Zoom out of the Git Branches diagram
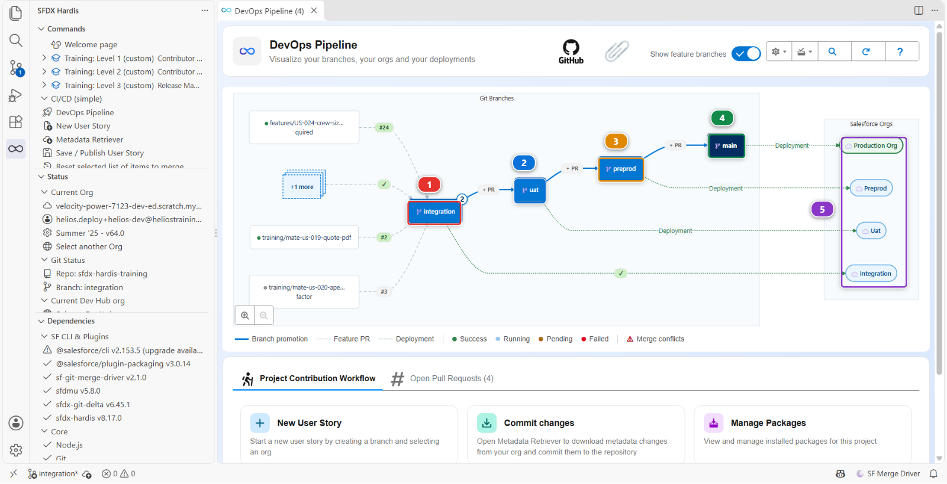 click(264, 316)
